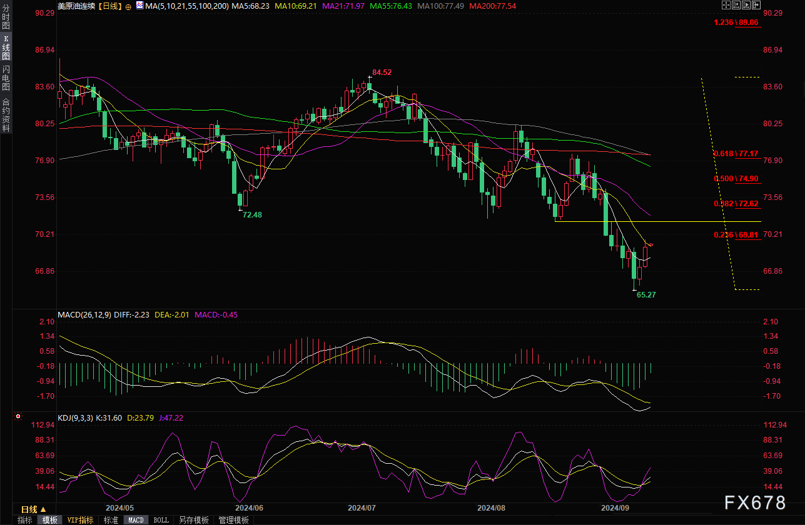Click the play-forward chart axis icon
805x525 pixels.
coord(746,6)
